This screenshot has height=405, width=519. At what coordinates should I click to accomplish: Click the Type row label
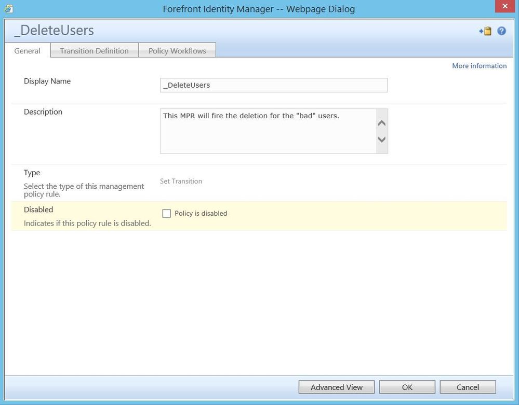[x=32, y=173]
